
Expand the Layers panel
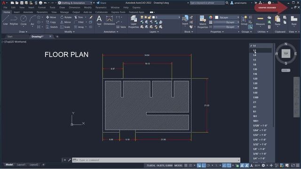coord(154,32)
